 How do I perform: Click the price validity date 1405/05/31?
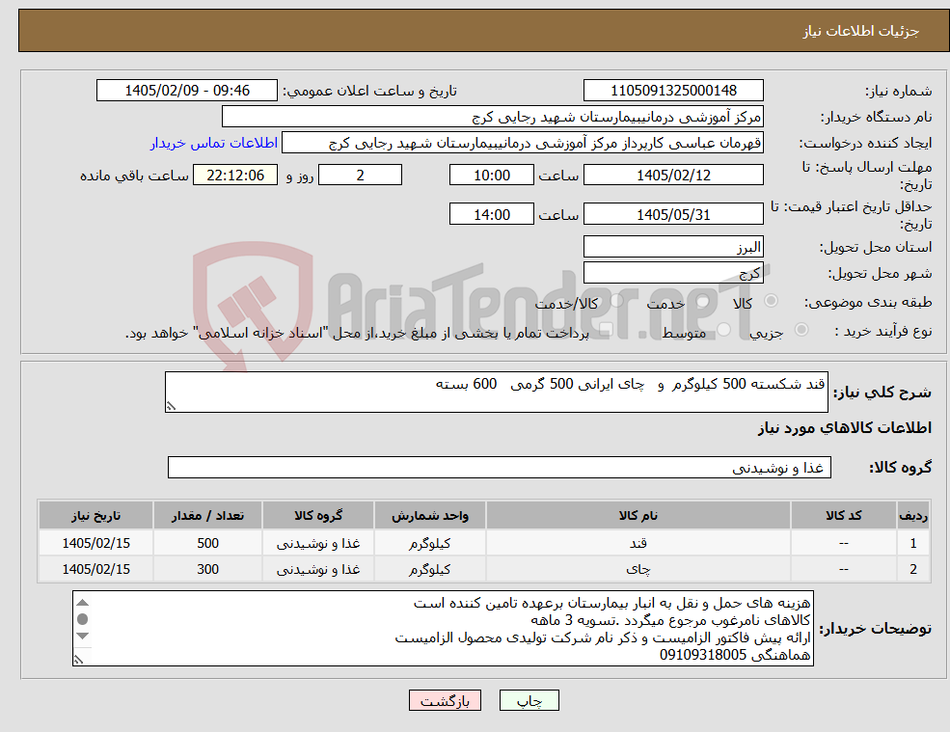[673, 214]
